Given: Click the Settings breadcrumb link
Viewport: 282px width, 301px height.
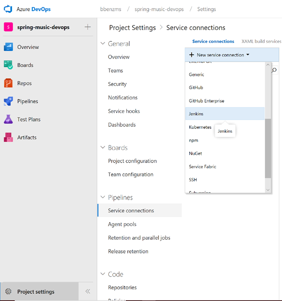Looking at the screenshot, I should point(206,9).
